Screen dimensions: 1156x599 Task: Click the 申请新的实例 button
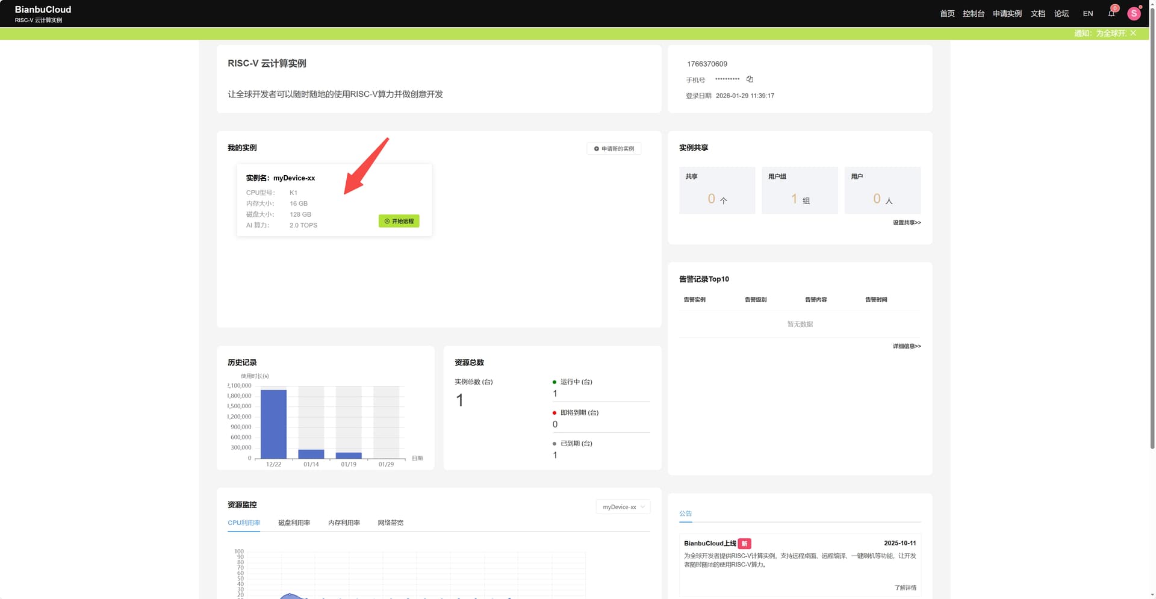click(x=614, y=149)
